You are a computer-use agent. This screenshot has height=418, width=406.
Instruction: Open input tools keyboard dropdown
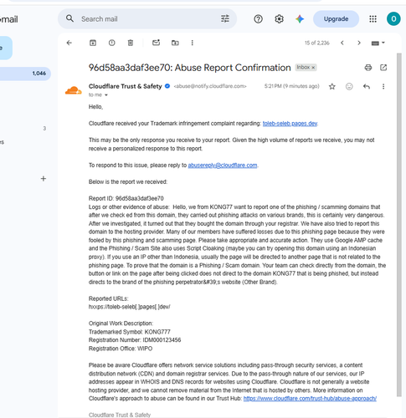tap(378, 43)
